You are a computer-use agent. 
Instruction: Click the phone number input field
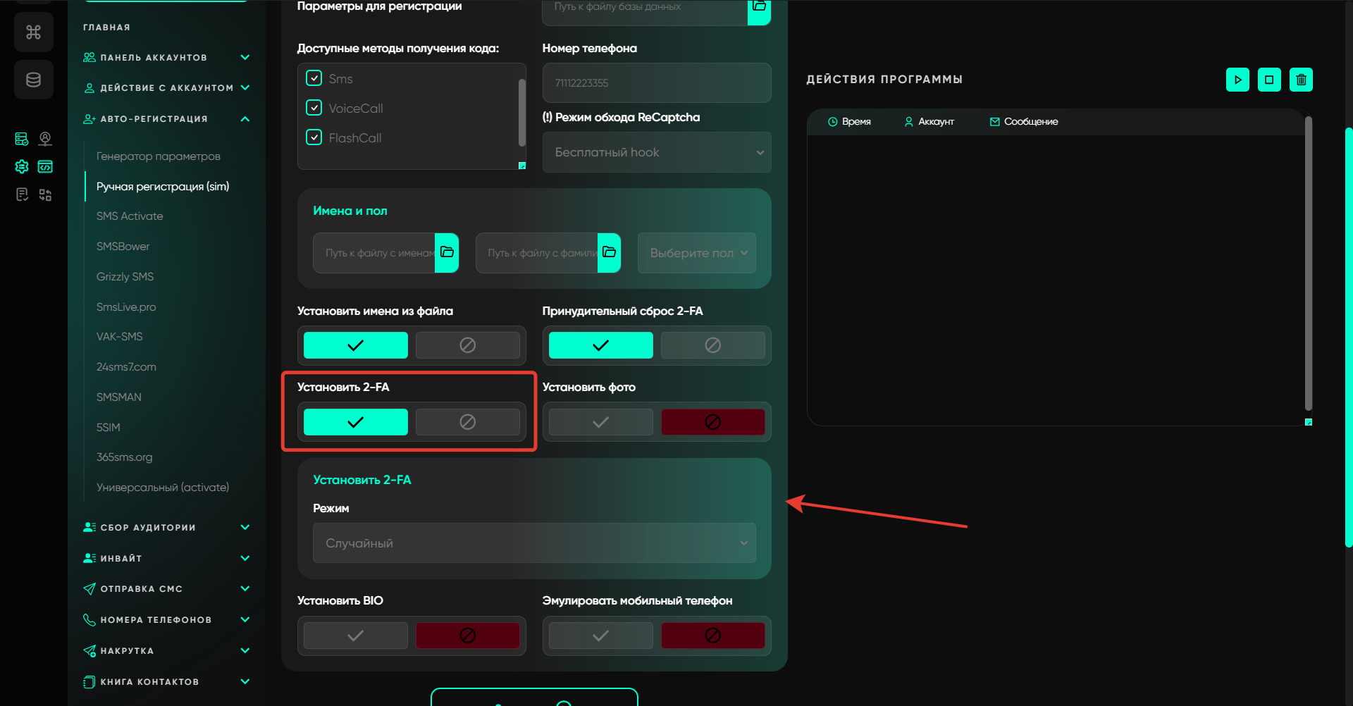pyautogui.click(x=656, y=83)
